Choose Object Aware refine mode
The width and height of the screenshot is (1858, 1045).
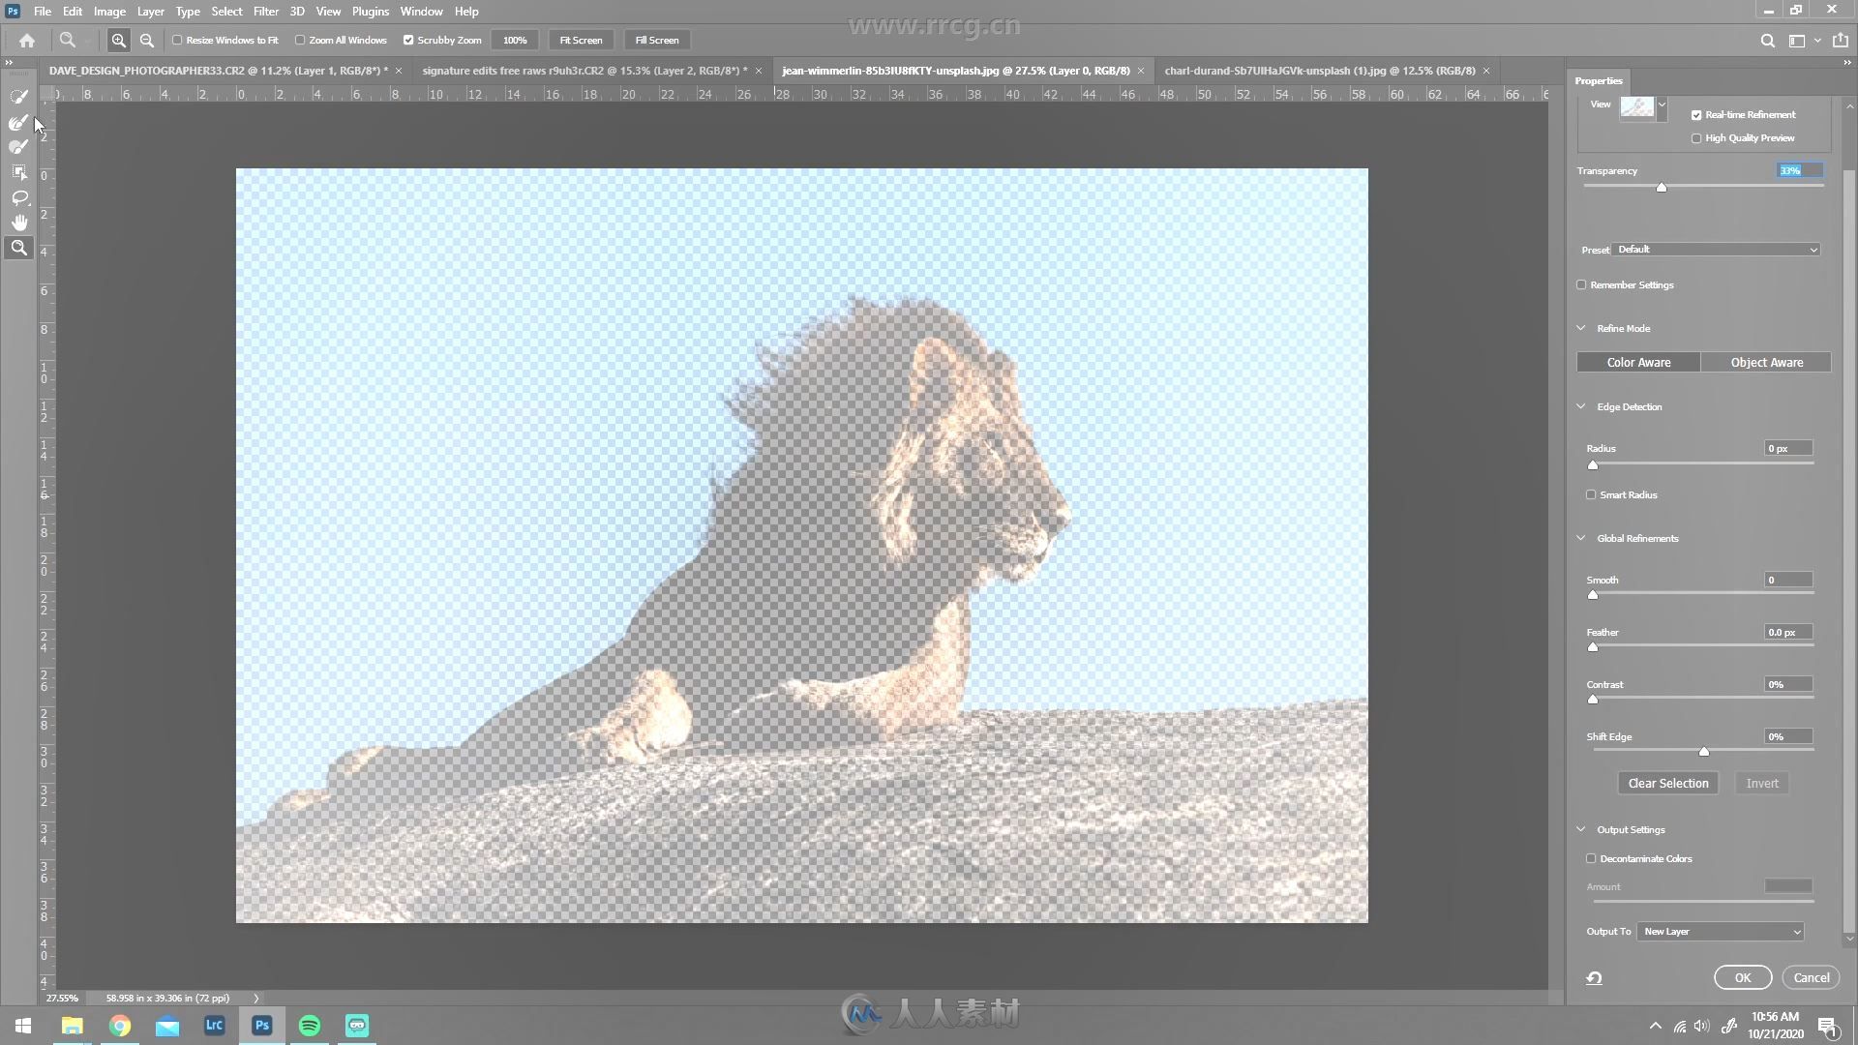1766,363
